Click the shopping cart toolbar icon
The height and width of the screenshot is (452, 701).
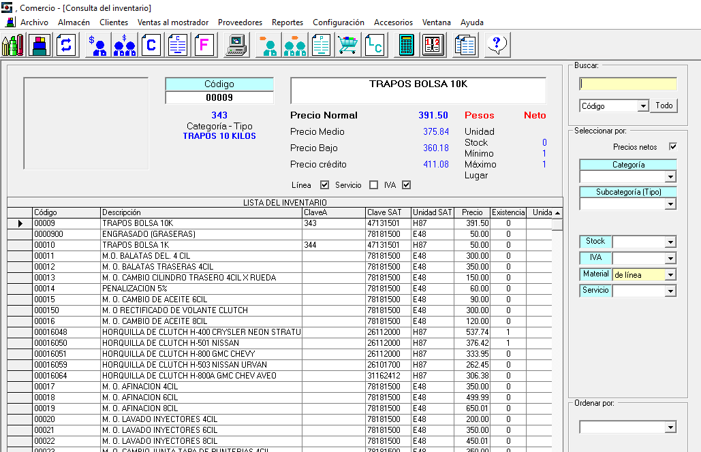[348, 46]
